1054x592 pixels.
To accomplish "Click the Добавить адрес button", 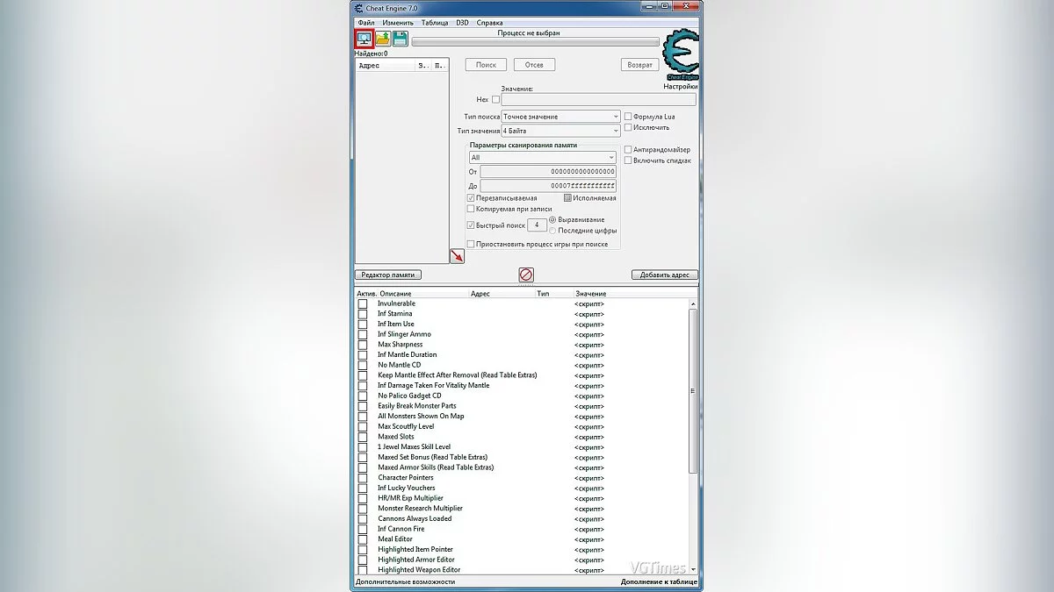I will (664, 275).
